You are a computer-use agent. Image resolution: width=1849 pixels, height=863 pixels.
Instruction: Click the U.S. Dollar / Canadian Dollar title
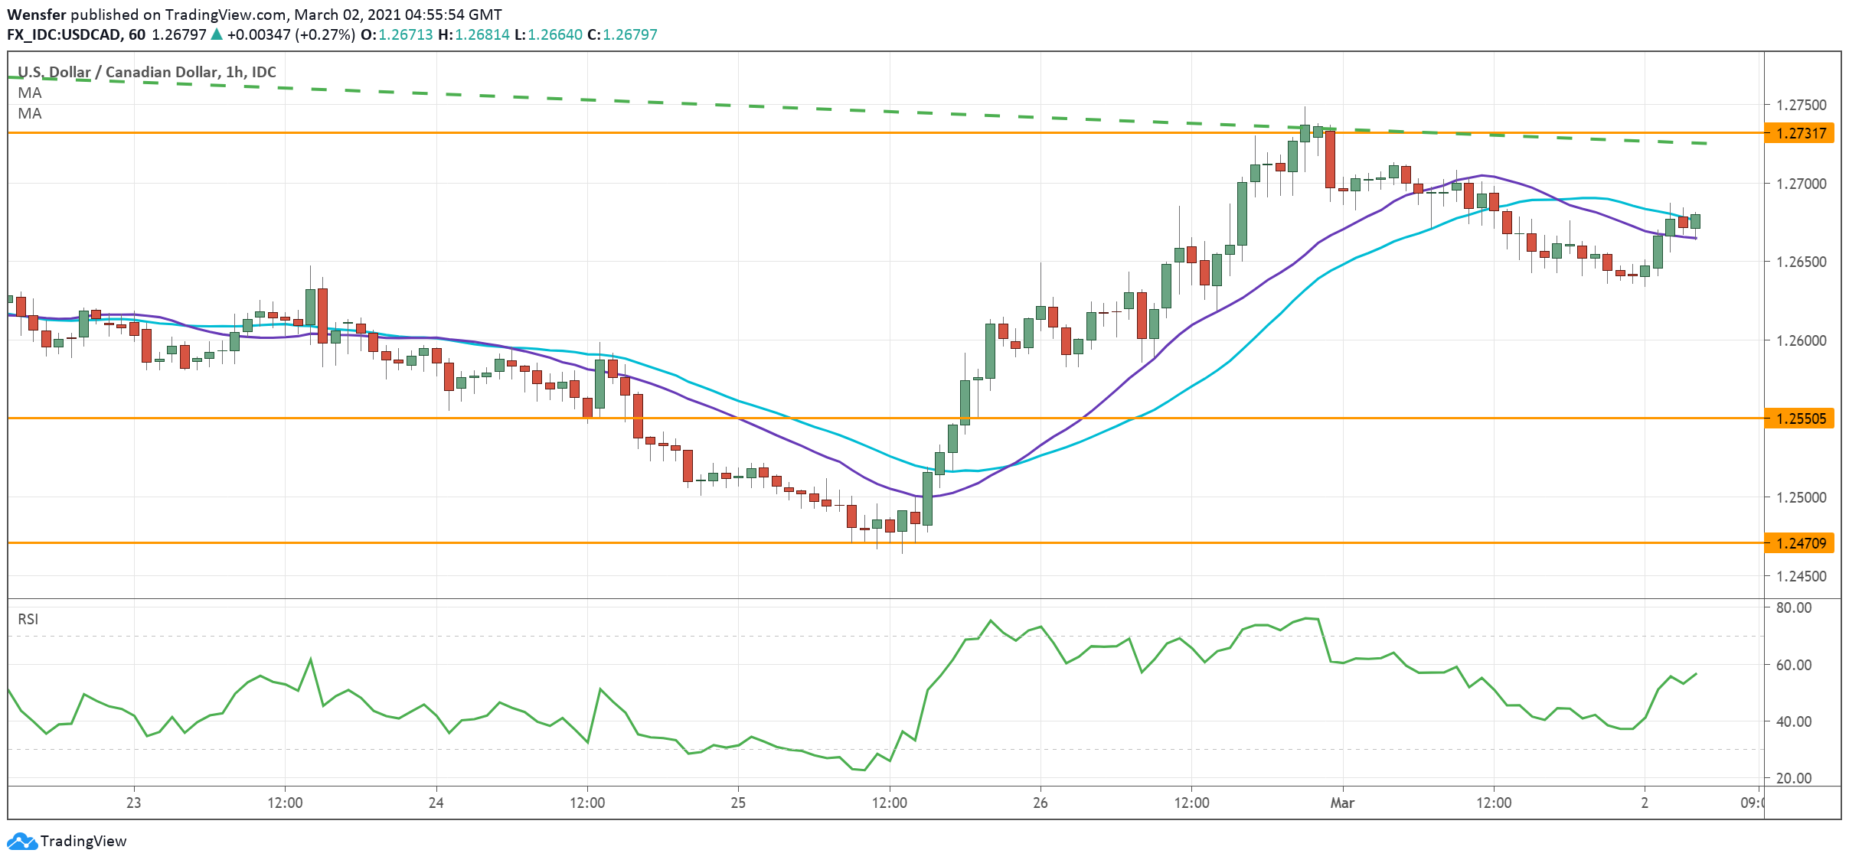point(119,72)
